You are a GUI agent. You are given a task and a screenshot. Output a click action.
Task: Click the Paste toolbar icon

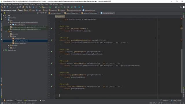tap(23, 7)
